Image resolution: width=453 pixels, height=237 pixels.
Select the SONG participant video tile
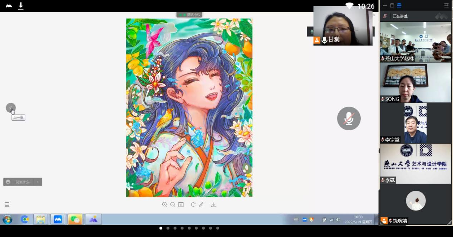click(415, 83)
